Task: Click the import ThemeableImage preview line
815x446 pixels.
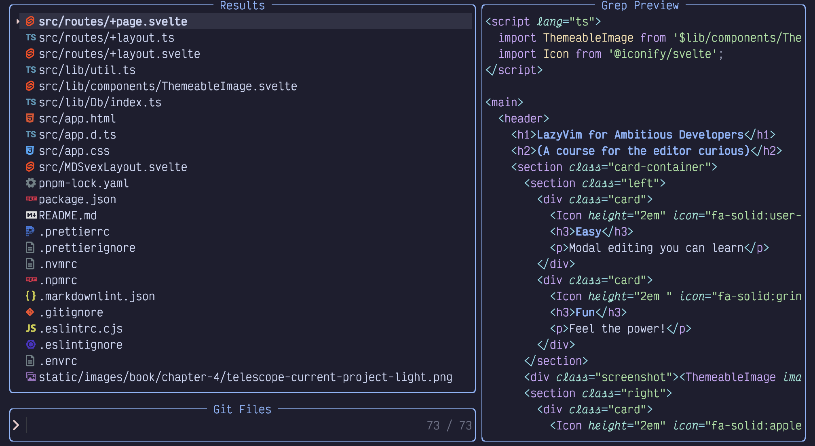Action: (x=650, y=38)
